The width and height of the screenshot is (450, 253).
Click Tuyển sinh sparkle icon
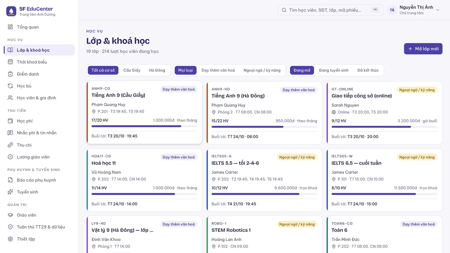click(10, 192)
